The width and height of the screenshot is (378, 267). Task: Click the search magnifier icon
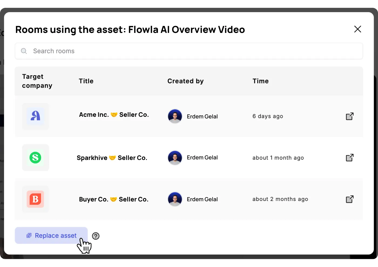(x=24, y=51)
